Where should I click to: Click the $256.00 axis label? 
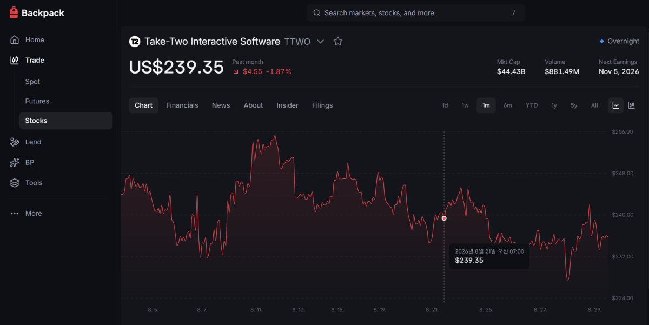coord(622,131)
